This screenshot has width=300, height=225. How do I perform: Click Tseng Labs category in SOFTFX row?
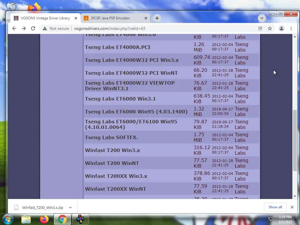241,137
